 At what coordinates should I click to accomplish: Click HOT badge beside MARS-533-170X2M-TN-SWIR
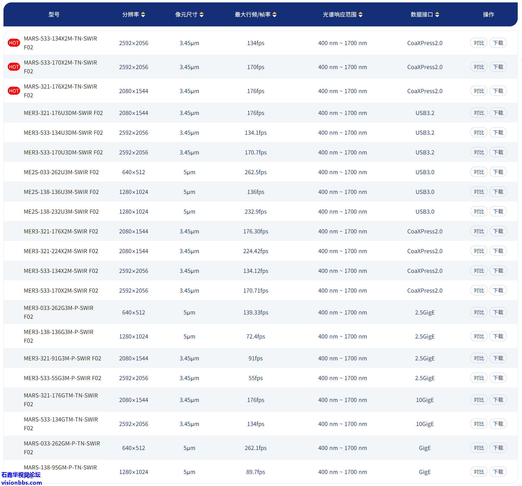tap(14, 67)
